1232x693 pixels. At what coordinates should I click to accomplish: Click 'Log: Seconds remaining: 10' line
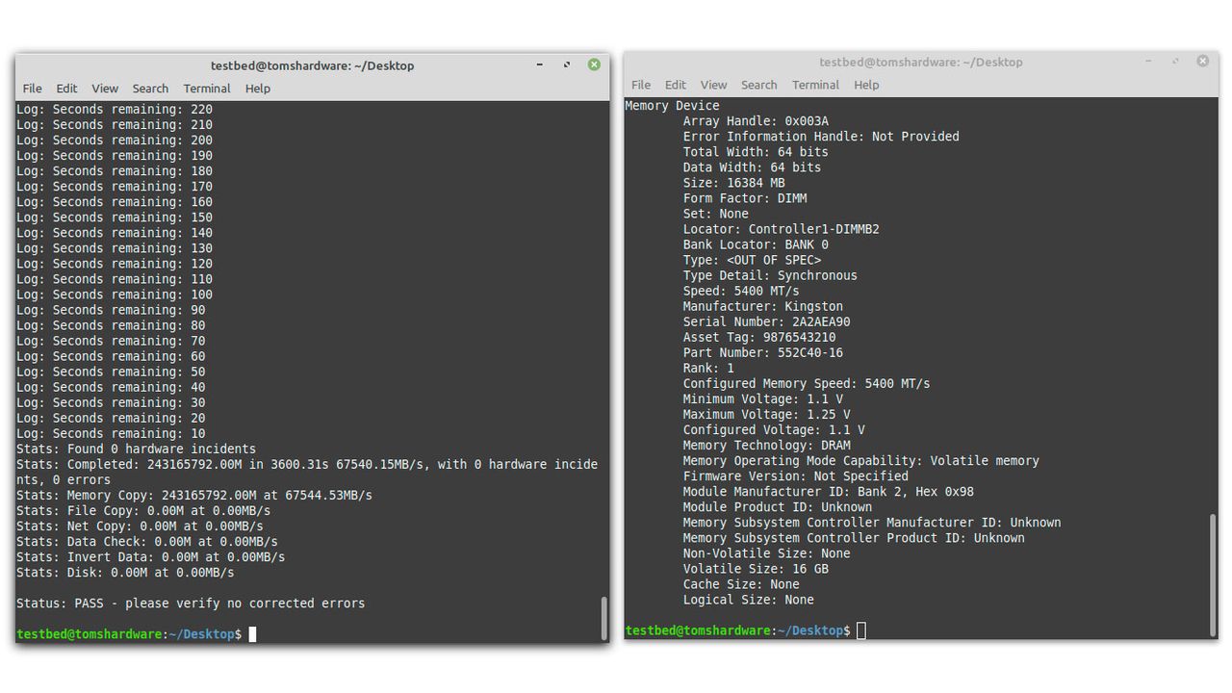click(111, 433)
